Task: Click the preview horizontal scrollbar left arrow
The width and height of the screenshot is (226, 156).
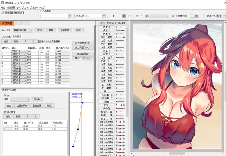Action: 132,153
